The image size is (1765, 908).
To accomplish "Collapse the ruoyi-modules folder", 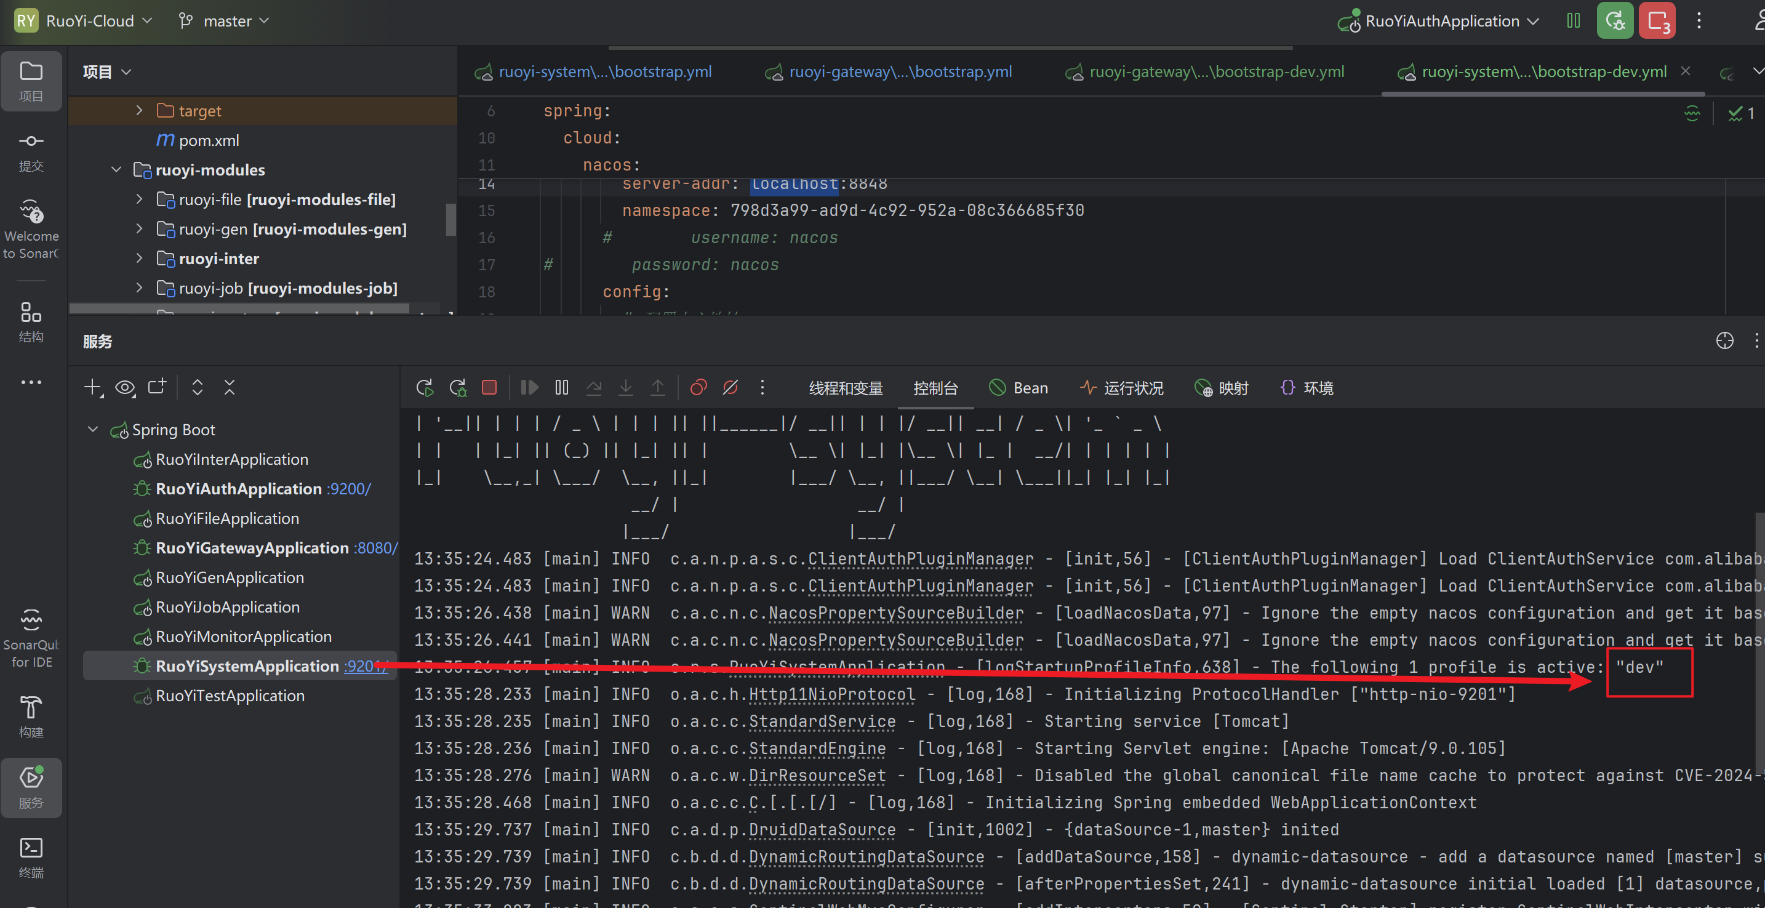I will [x=116, y=169].
